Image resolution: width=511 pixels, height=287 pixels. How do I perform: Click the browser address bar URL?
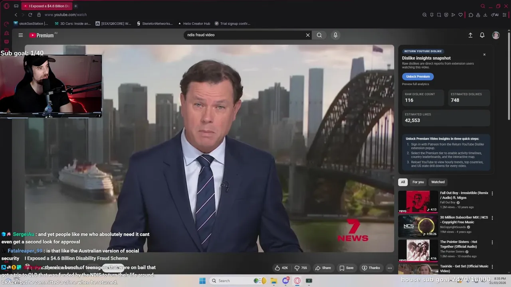65,15
